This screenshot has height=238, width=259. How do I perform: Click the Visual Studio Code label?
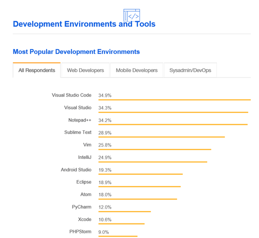71,95
